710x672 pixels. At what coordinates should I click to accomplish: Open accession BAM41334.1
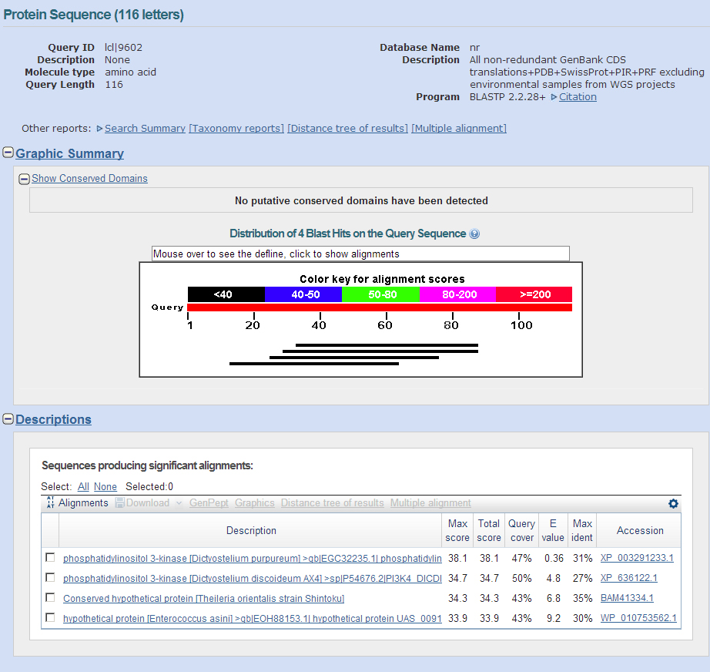click(x=627, y=598)
